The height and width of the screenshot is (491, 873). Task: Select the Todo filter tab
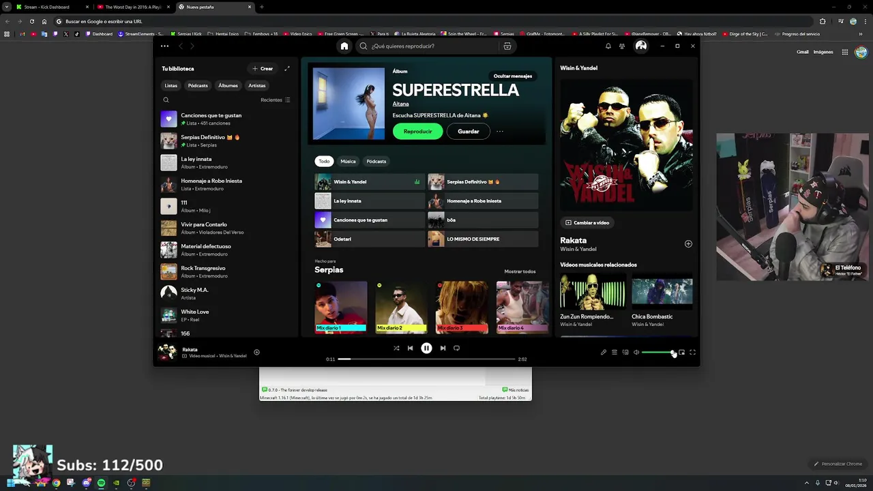coord(324,161)
